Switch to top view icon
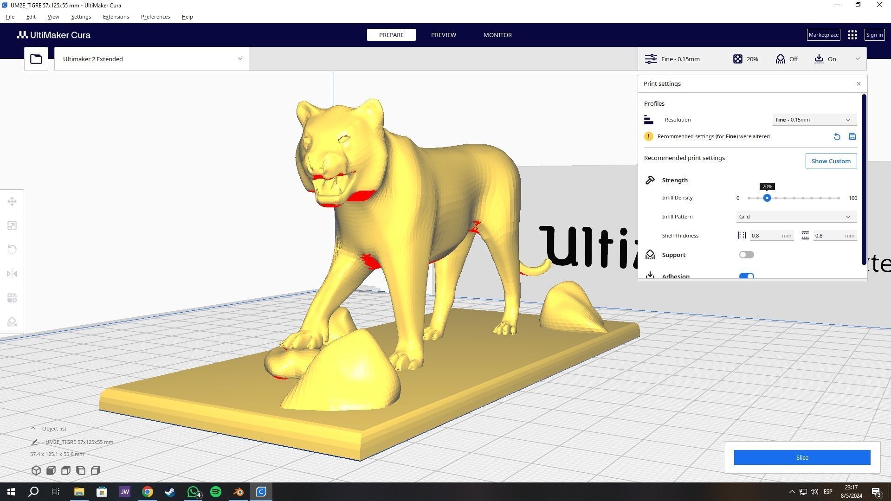 (x=66, y=470)
